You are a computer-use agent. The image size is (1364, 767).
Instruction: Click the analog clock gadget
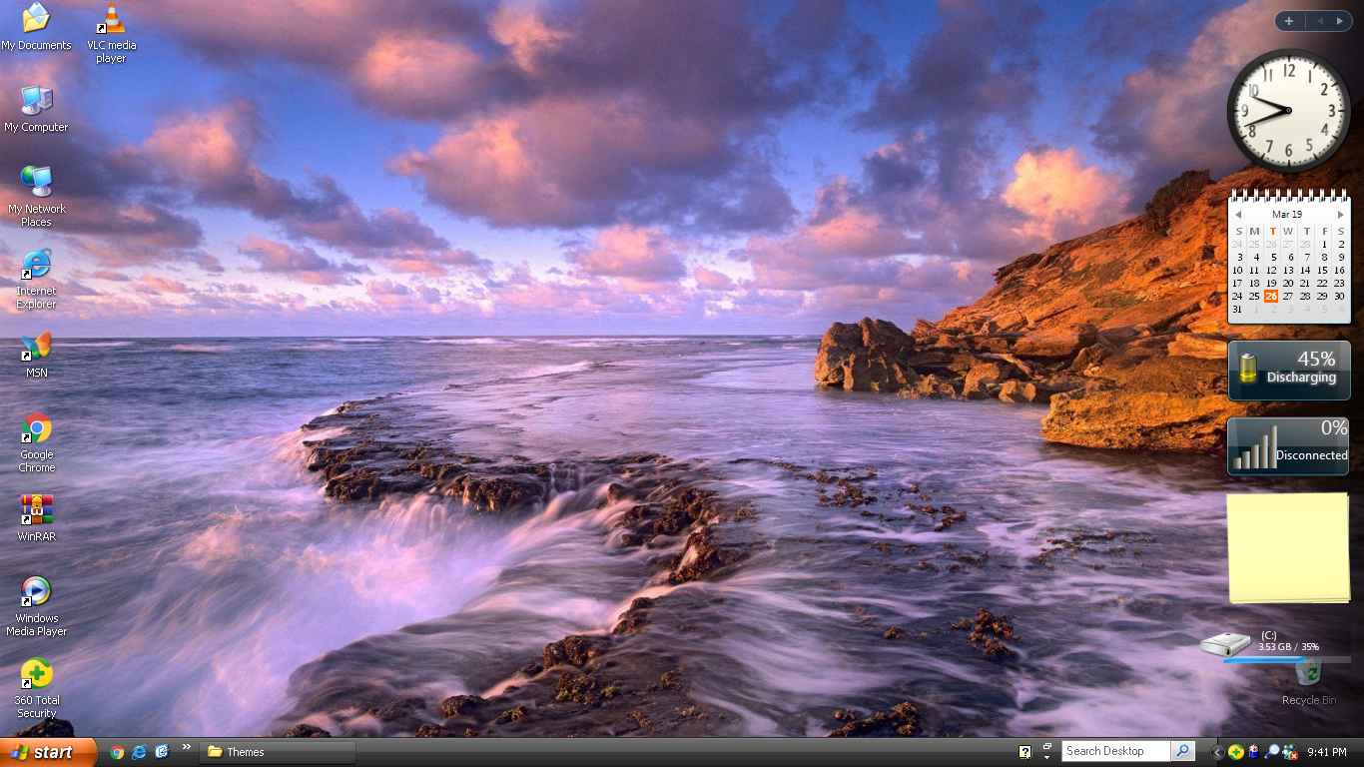click(1288, 110)
